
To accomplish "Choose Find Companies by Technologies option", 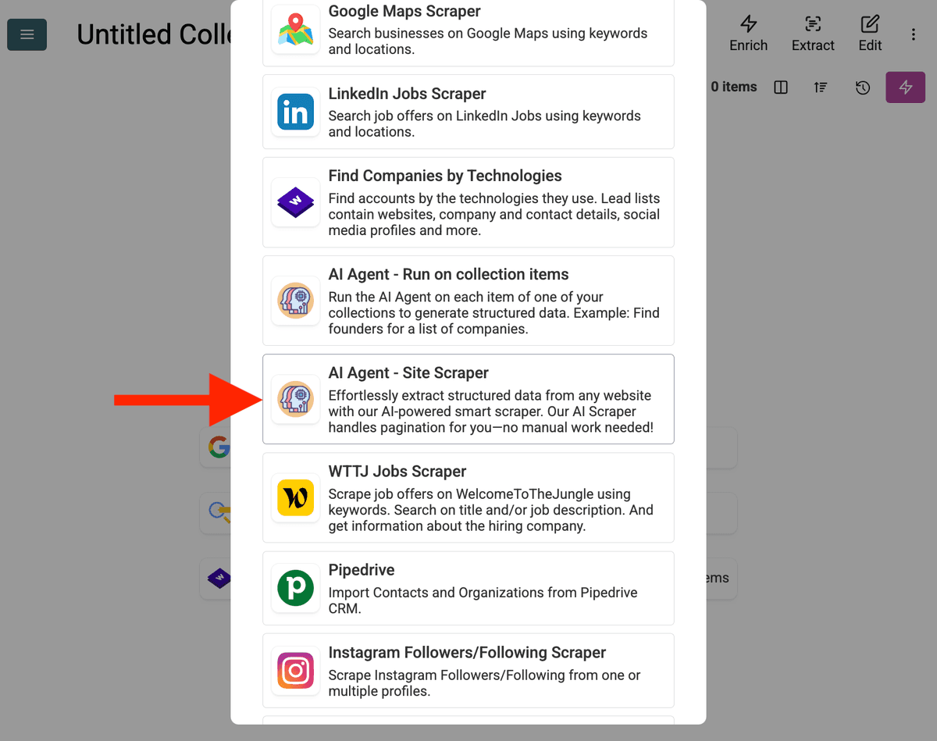I will (x=468, y=202).
